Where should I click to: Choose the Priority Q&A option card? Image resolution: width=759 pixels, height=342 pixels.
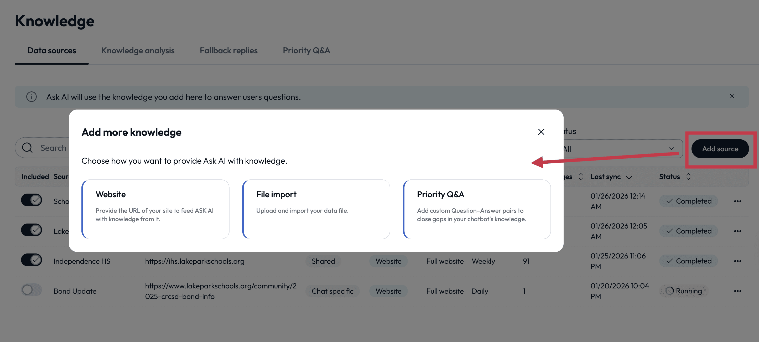click(x=476, y=209)
